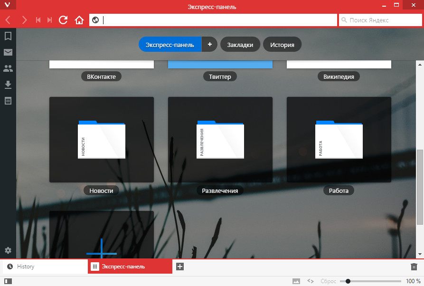
Task: Maximize the Vivaldi window
Action: click(396, 5)
